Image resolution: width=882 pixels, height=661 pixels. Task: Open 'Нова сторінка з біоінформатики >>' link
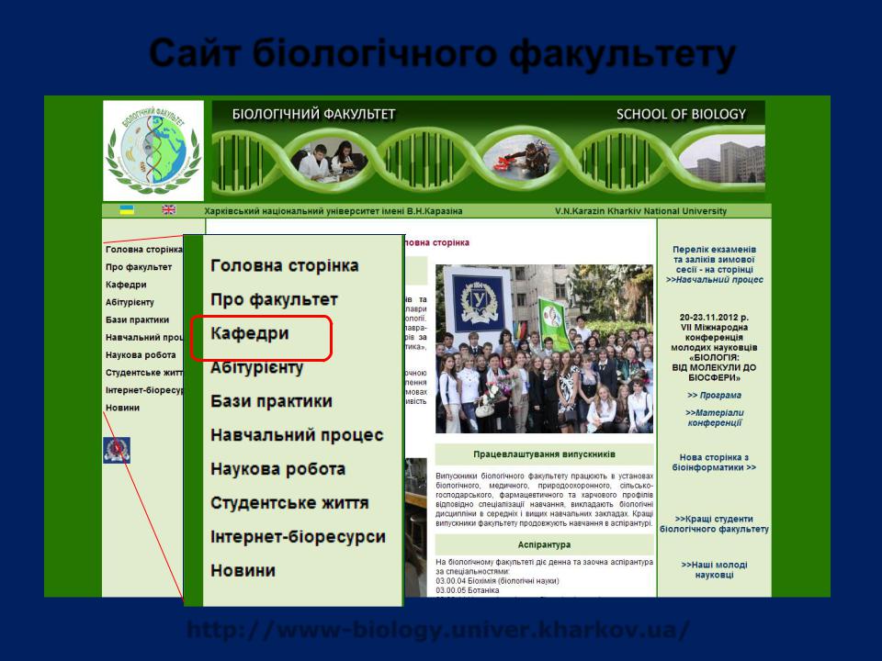[x=715, y=462]
